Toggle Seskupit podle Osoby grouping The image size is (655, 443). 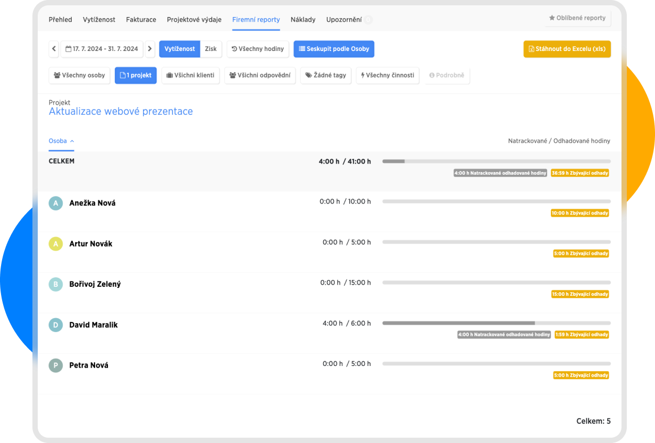pos(334,49)
